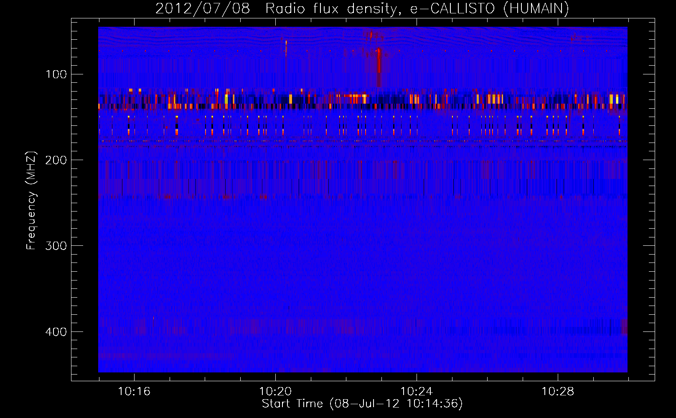Click the 'Start Time (08-Jul-12 10:14:36)' axis label
The width and height of the screenshot is (676, 418).
pos(362,404)
